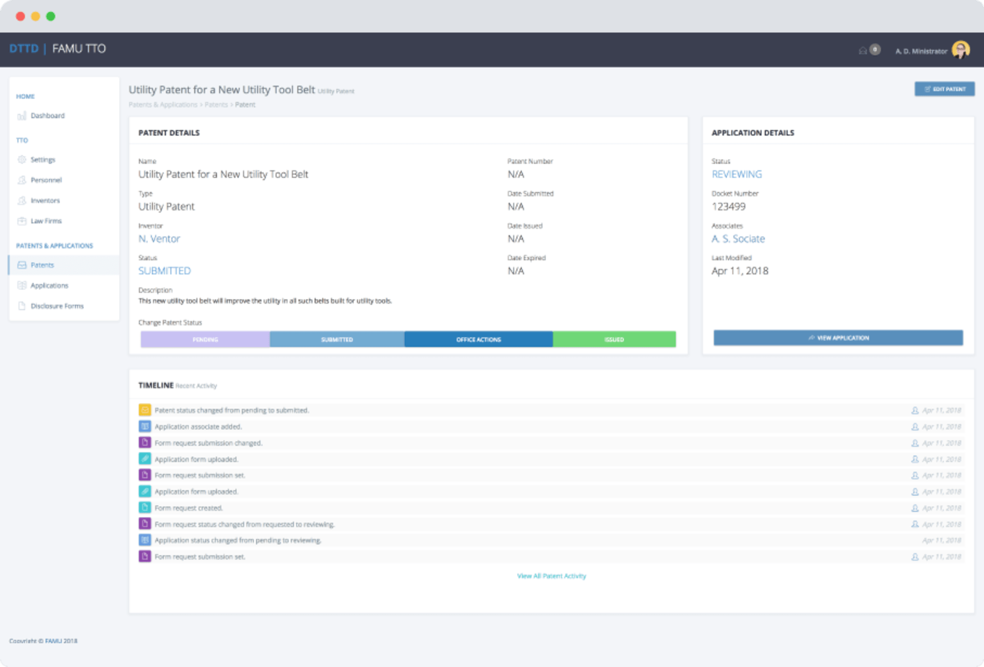Viewport: 984px width, 667px height.
Task: Activate the OFFICE ACTIONS status segment
Action: 478,339
